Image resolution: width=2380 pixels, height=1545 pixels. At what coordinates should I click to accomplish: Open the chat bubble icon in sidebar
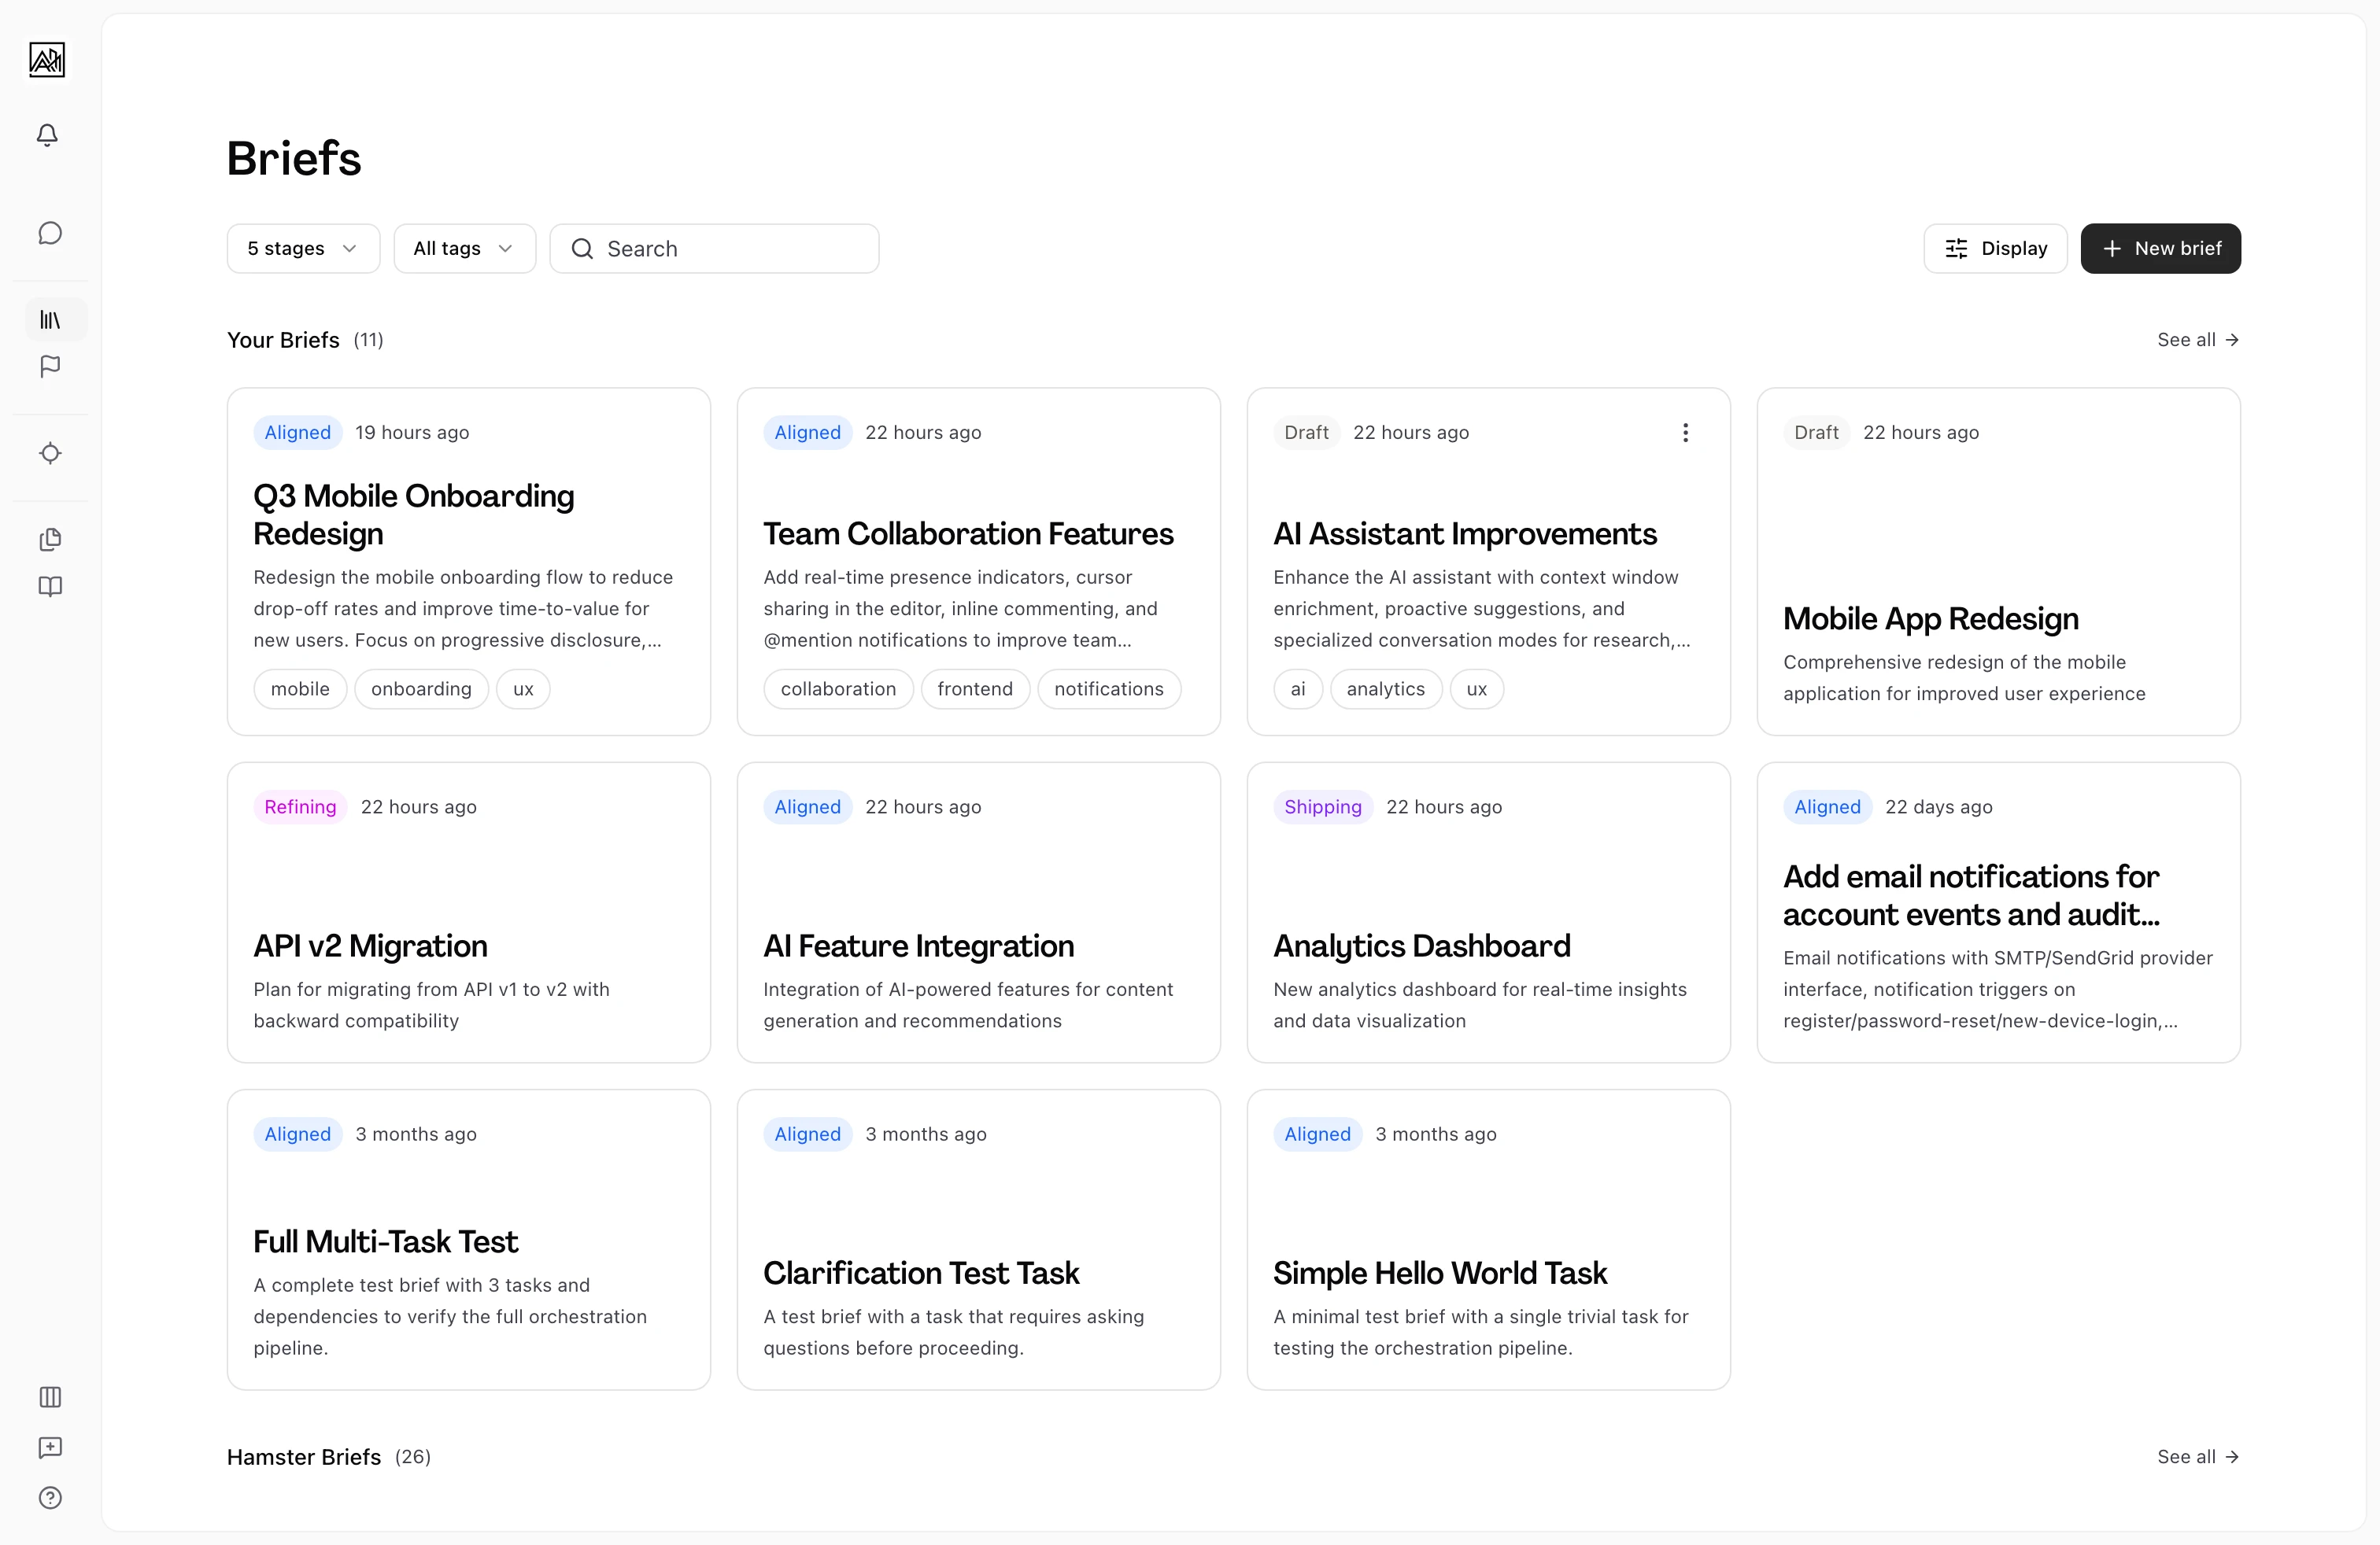(x=50, y=234)
